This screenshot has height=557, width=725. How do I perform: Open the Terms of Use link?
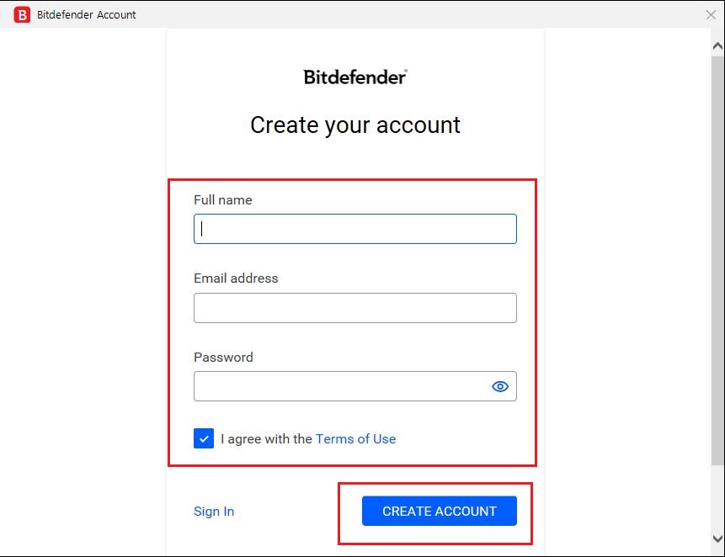[355, 438]
